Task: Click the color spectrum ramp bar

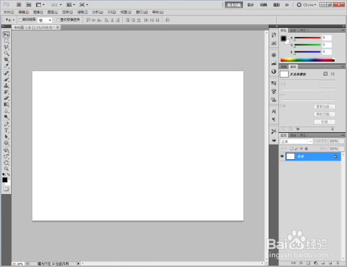Action: click(307, 60)
